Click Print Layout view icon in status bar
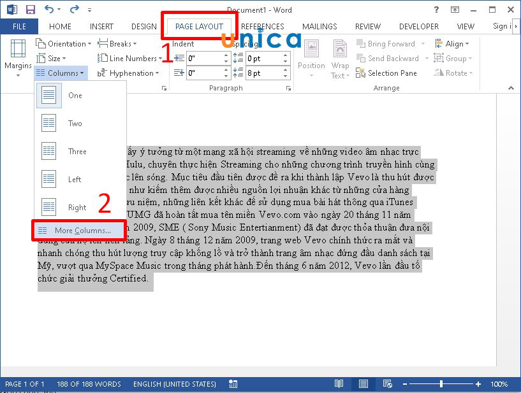This screenshot has width=521, height=393. point(363,384)
